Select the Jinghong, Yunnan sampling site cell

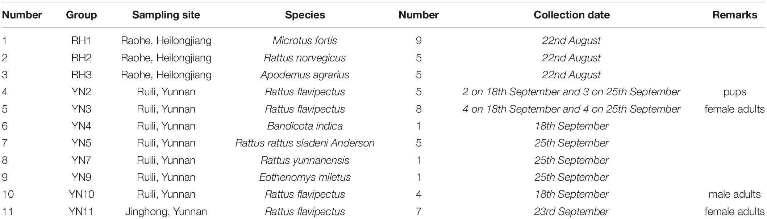point(166,211)
